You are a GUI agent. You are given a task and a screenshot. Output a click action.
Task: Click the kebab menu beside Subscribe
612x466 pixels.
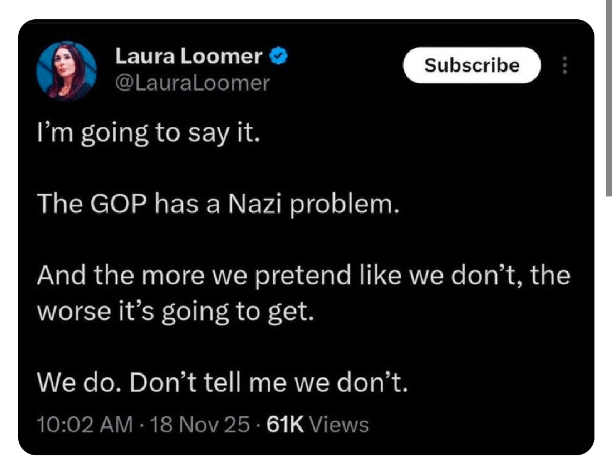[564, 65]
